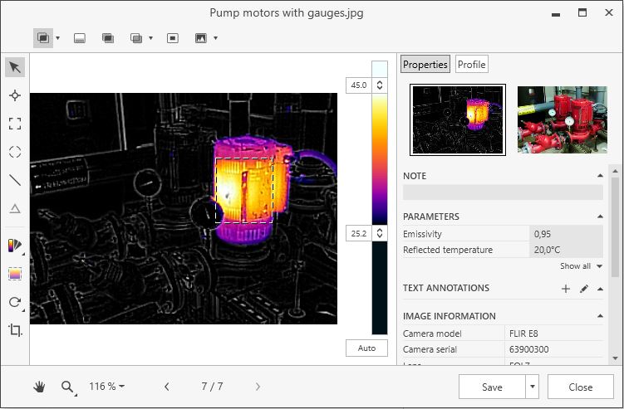Add a new text annotation with plus icon
The width and height of the screenshot is (624, 409).
tap(566, 289)
